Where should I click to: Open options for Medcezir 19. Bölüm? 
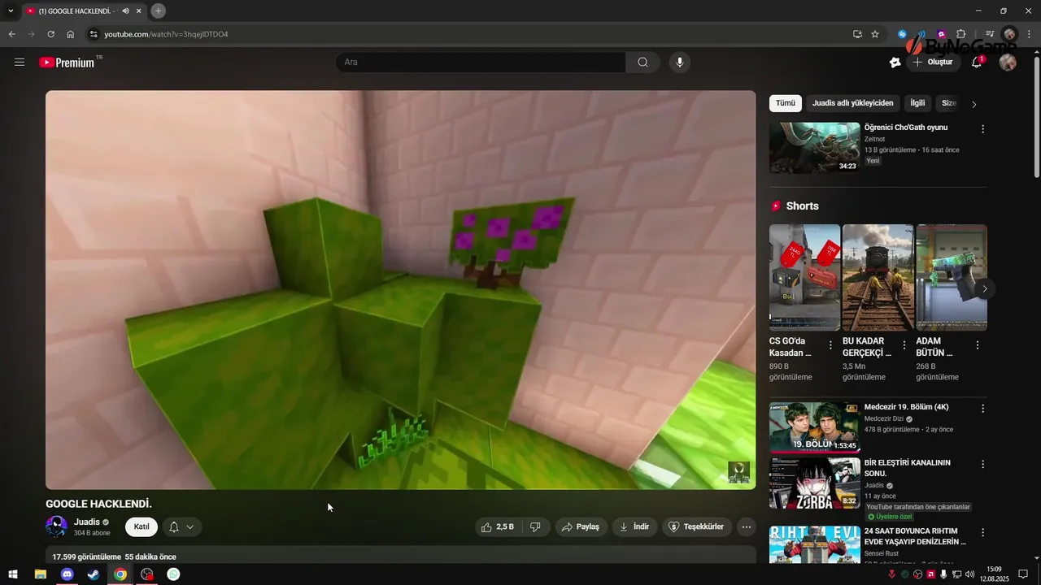click(982, 409)
